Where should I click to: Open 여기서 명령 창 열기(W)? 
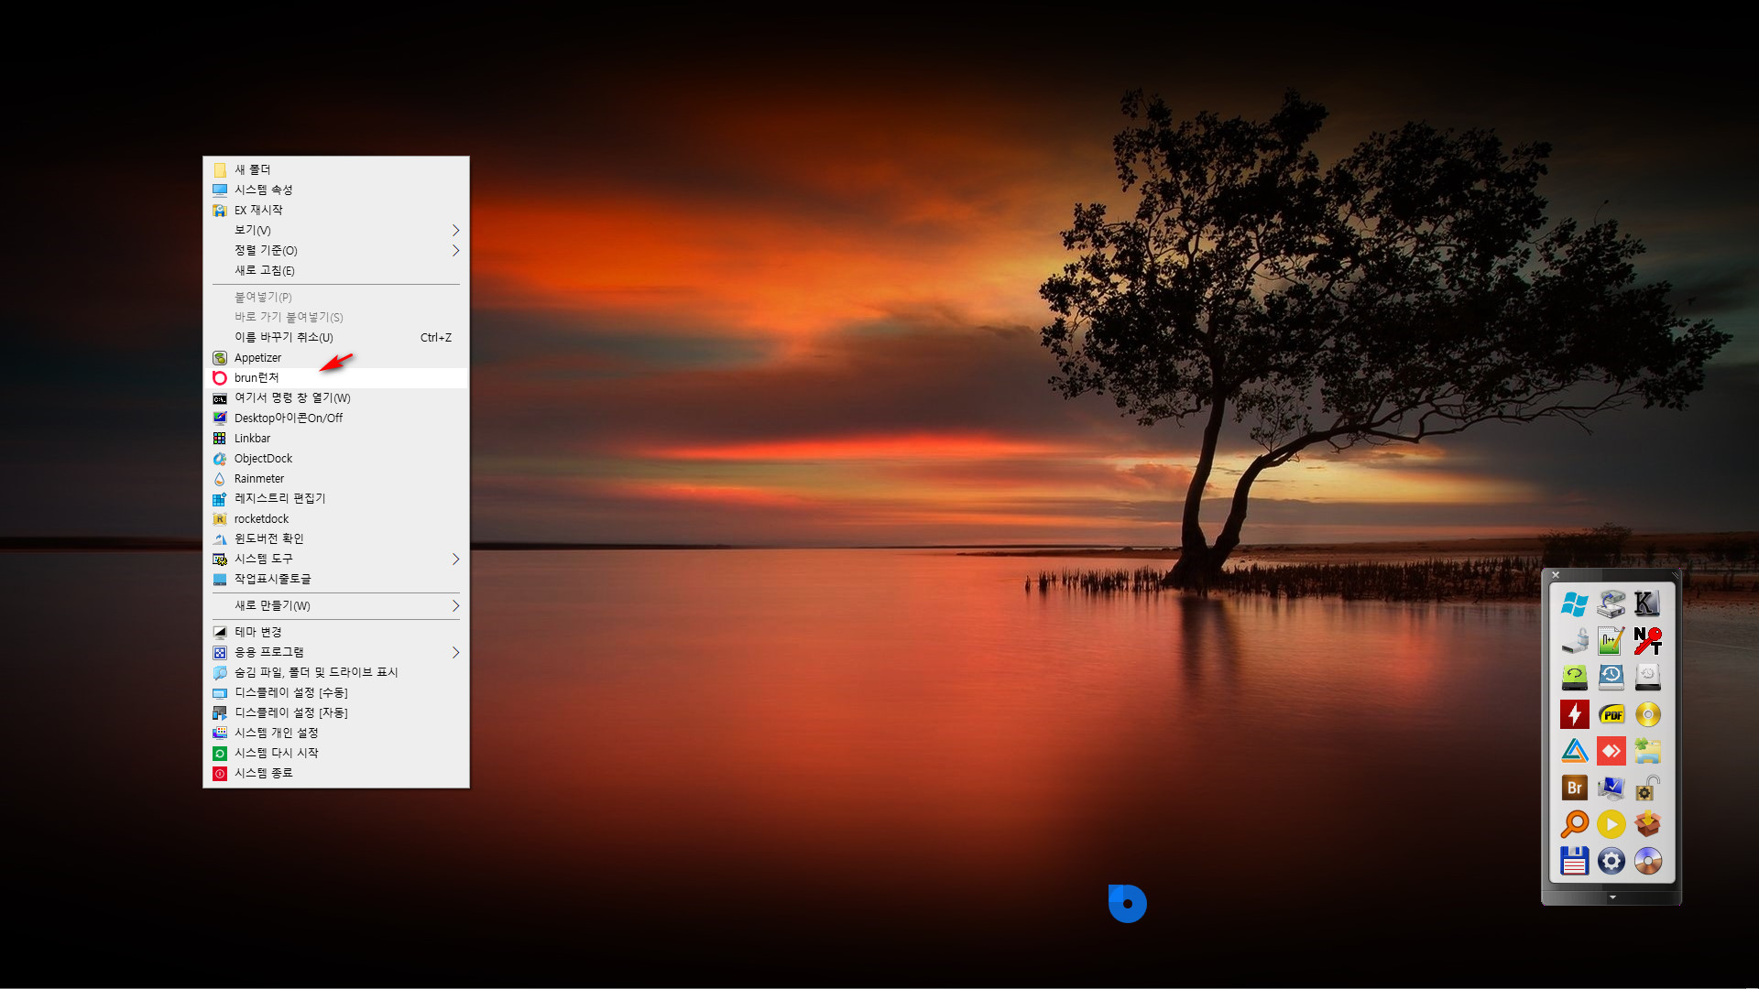click(x=336, y=397)
